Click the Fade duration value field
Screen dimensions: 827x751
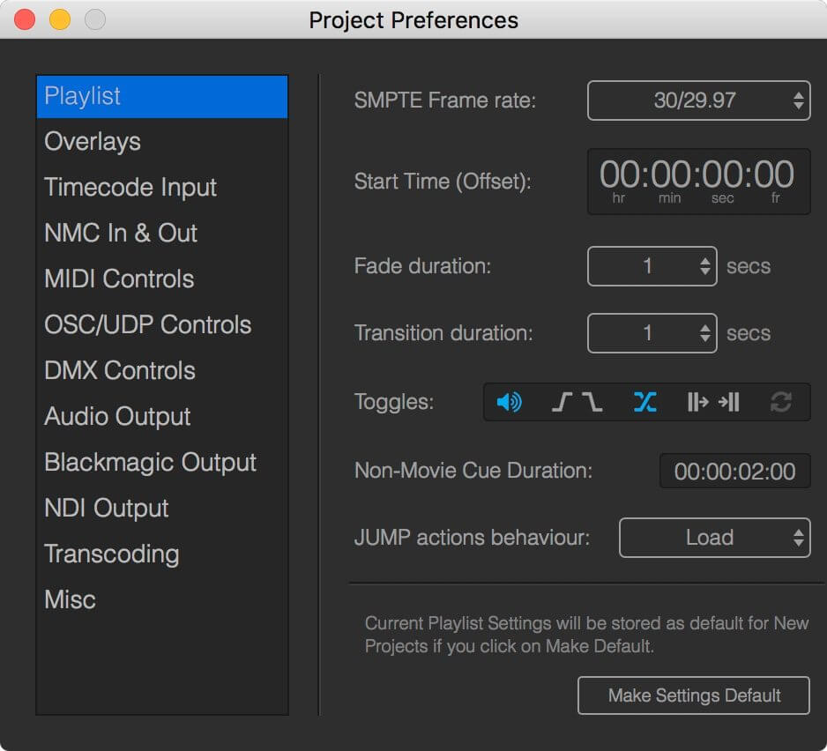pos(652,266)
